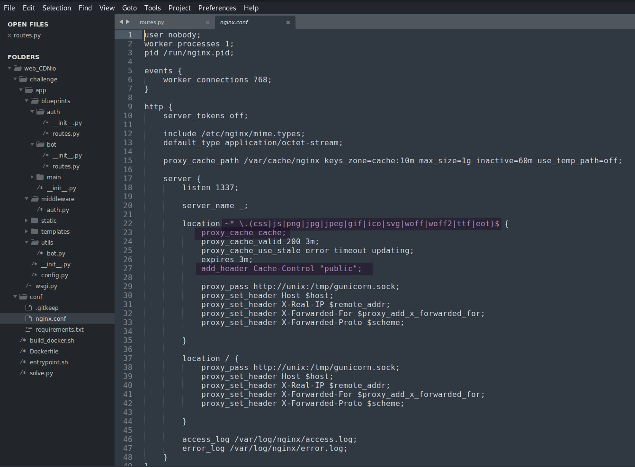The width and height of the screenshot is (635, 467).
Task: Close routes.py in Open Files list
Action: (x=9, y=35)
